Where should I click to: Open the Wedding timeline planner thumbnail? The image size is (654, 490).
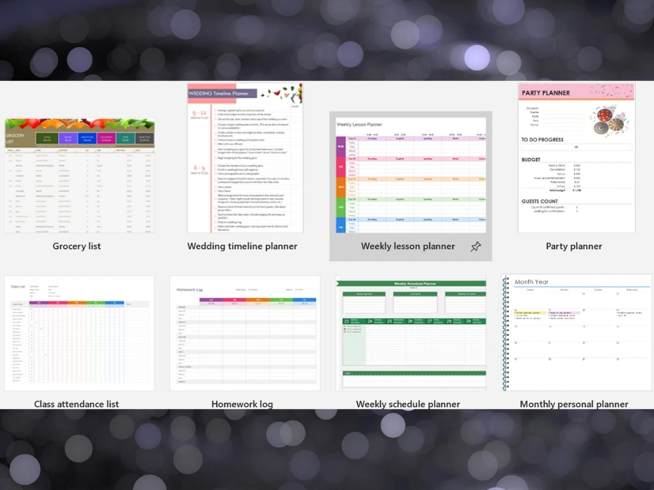245,158
